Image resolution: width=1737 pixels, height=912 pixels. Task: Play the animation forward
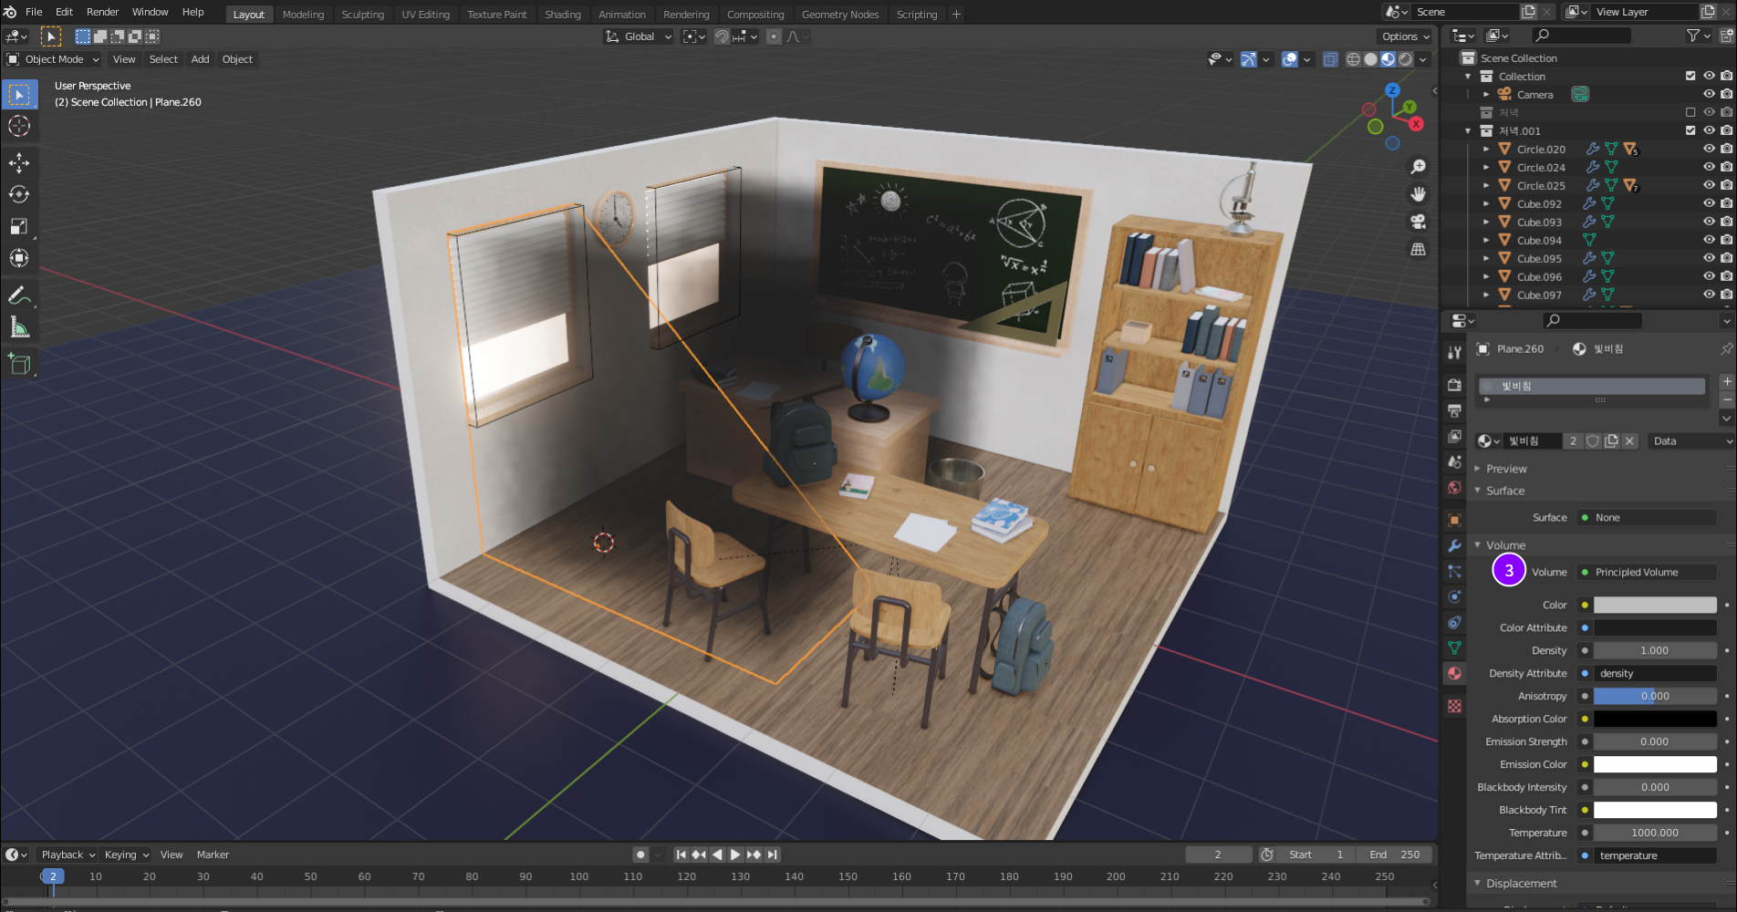point(735,855)
